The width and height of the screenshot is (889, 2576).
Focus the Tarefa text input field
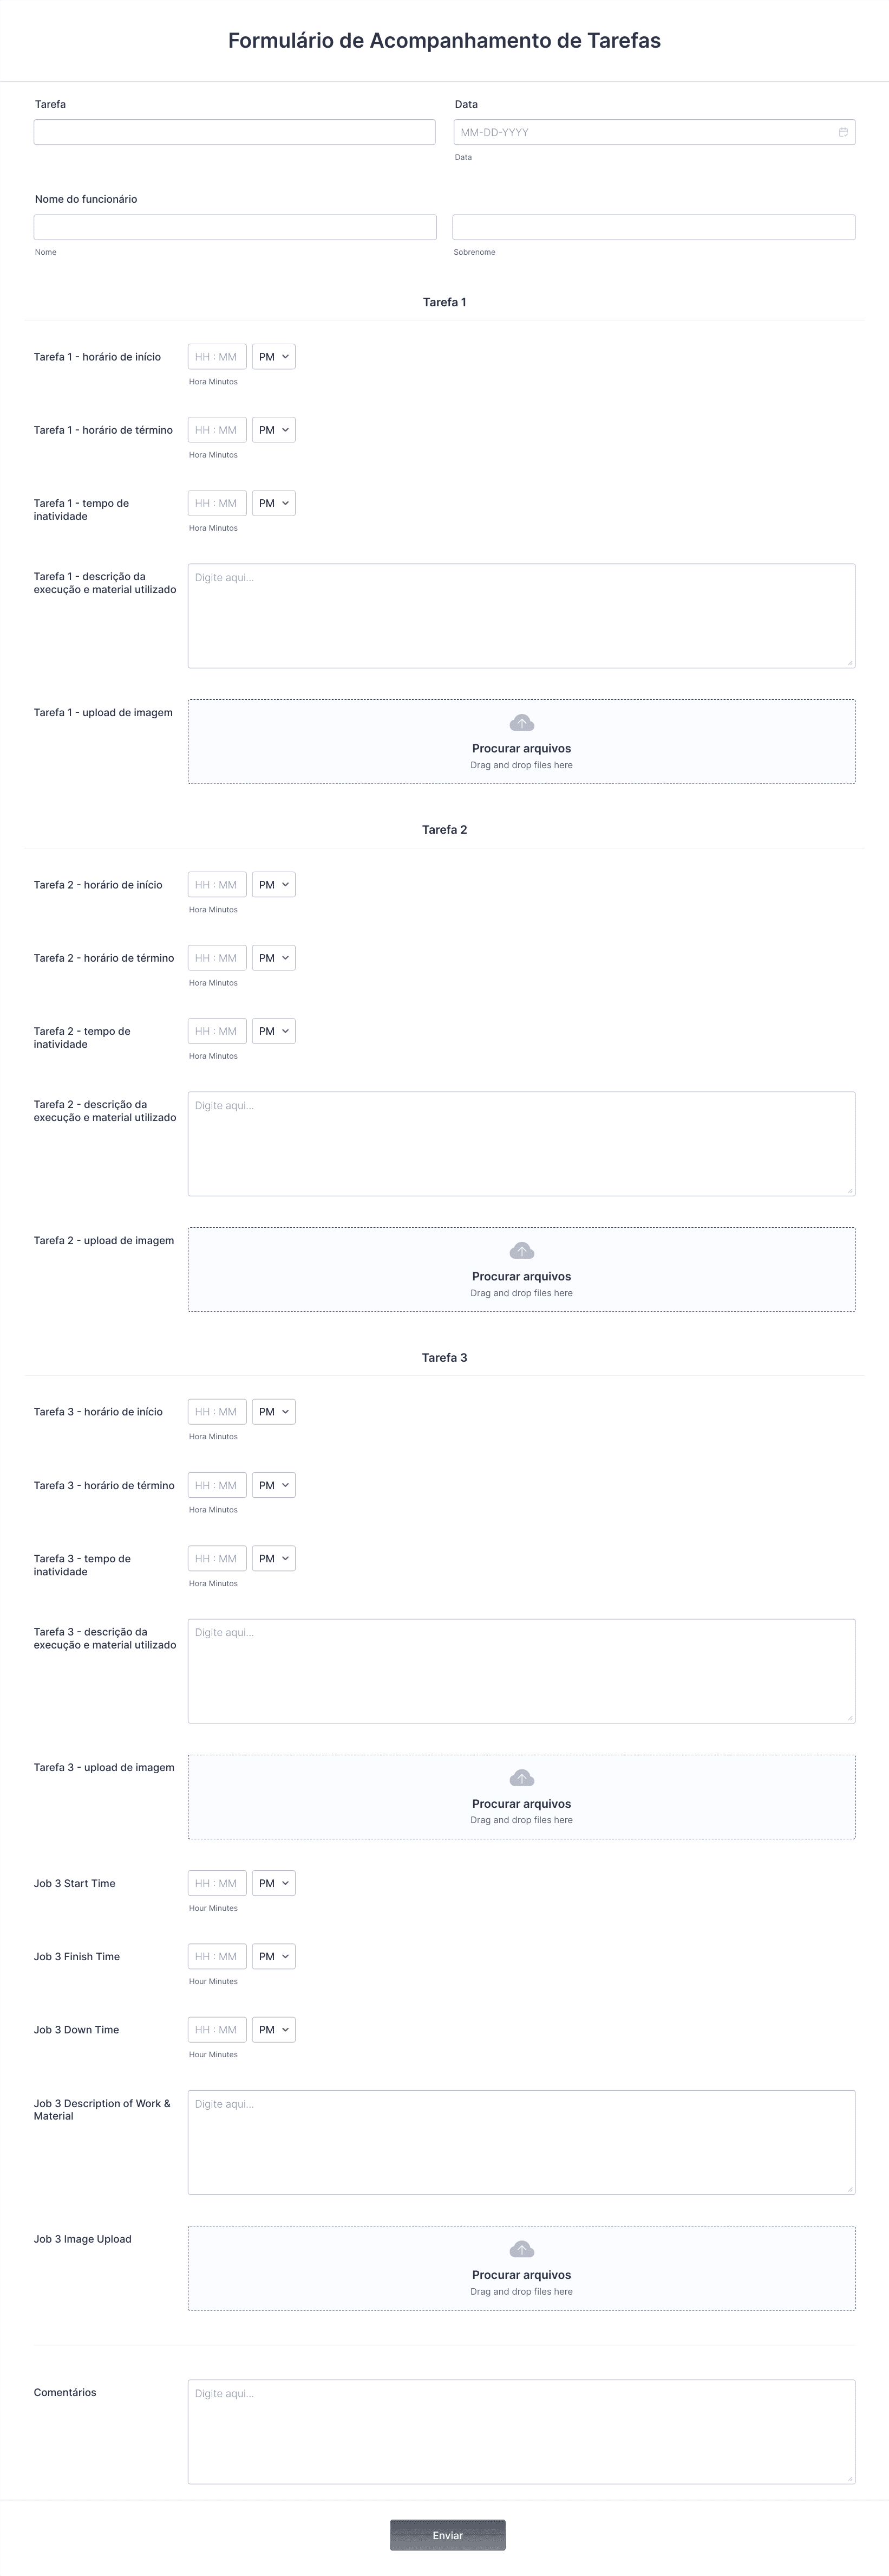tap(235, 132)
